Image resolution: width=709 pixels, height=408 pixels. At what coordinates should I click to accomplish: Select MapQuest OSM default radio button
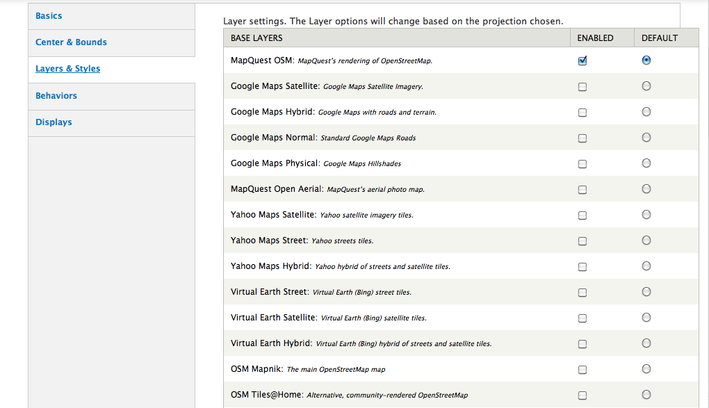pyautogui.click(x=646, y=60)
